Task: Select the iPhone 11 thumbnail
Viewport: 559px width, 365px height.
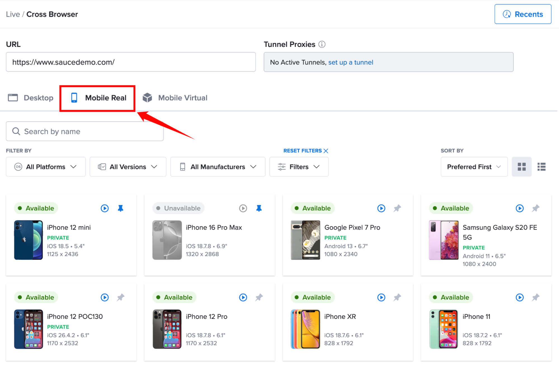Action: click(444, 329)
